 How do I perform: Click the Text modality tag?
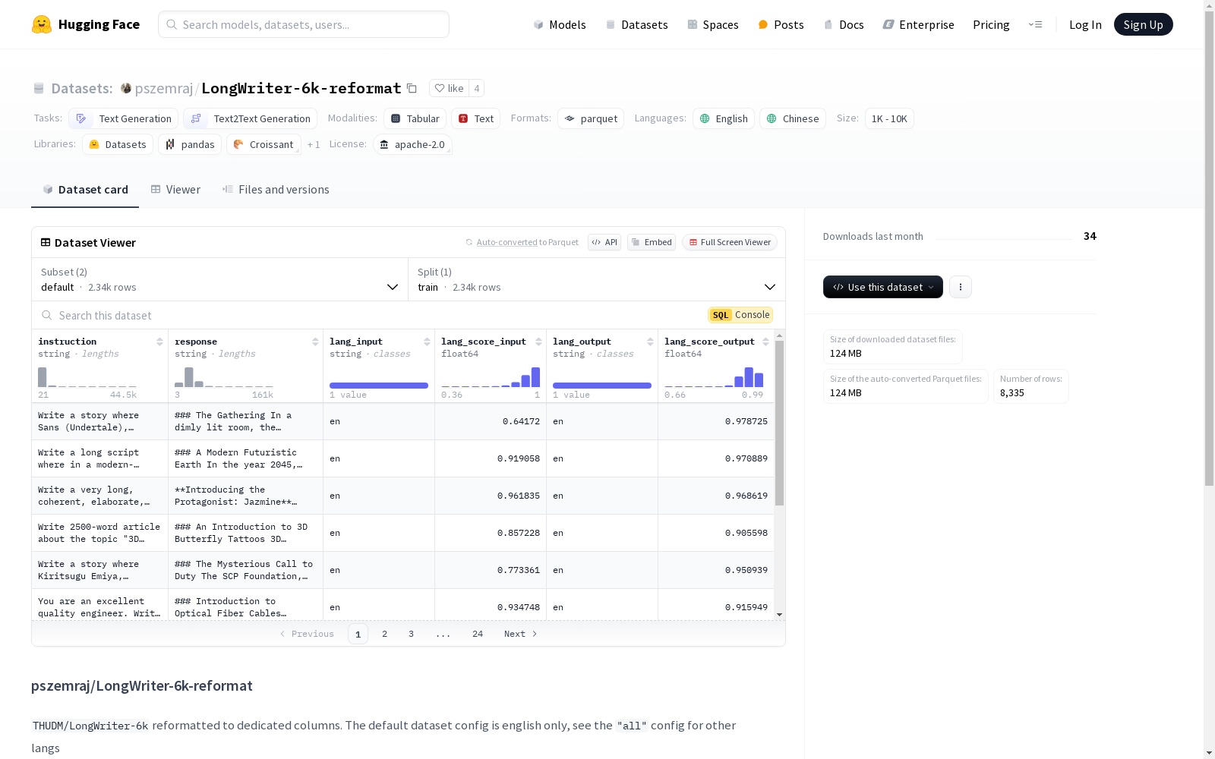tap(475, 118)
